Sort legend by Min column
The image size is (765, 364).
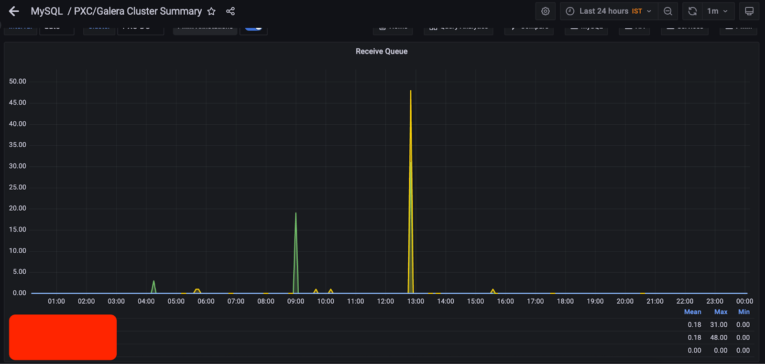pyautogui.click(x=744, y=312)
